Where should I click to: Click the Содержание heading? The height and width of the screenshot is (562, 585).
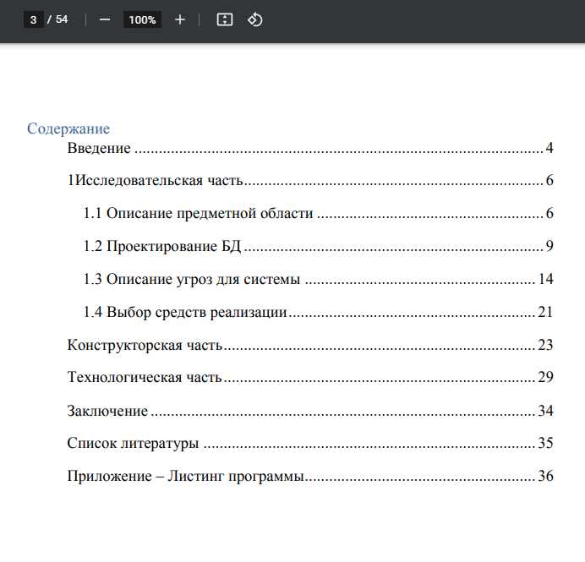(68, 128)
